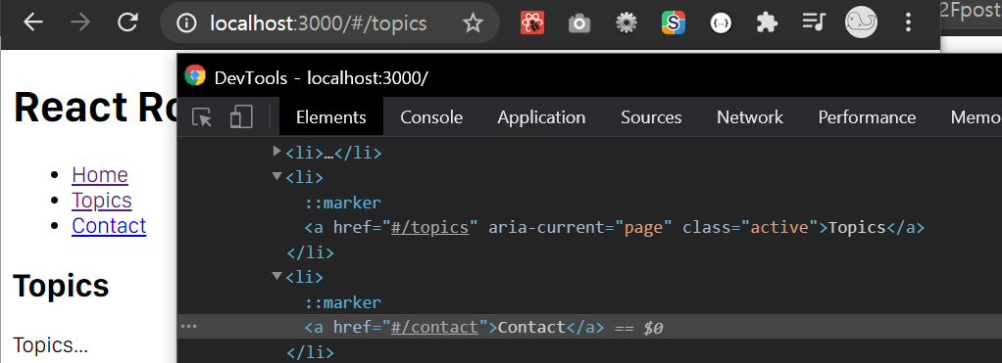Switch to the Elements tab
The image size is (1002, 363).
pos(331,117)
